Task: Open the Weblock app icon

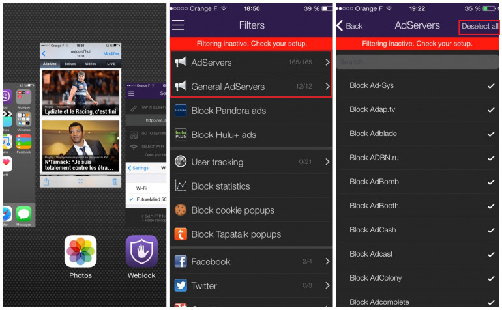Action: point(141,251)
